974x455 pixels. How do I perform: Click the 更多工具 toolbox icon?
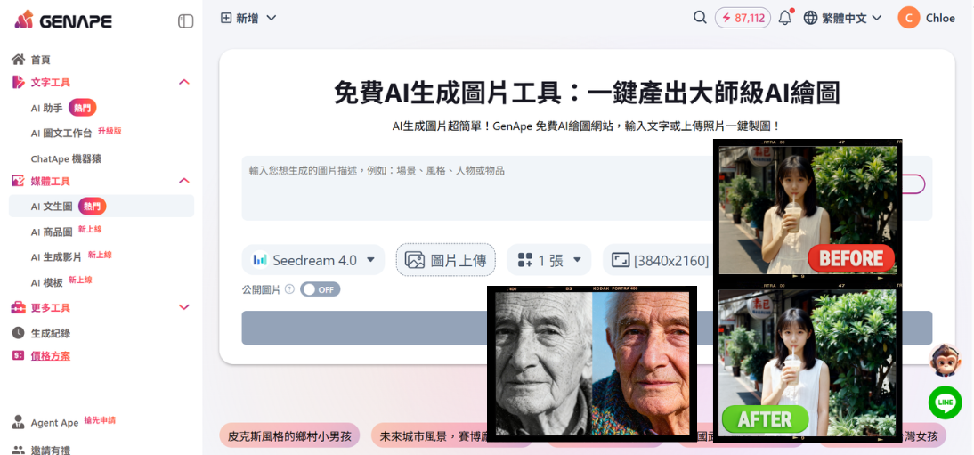point(18,307)
